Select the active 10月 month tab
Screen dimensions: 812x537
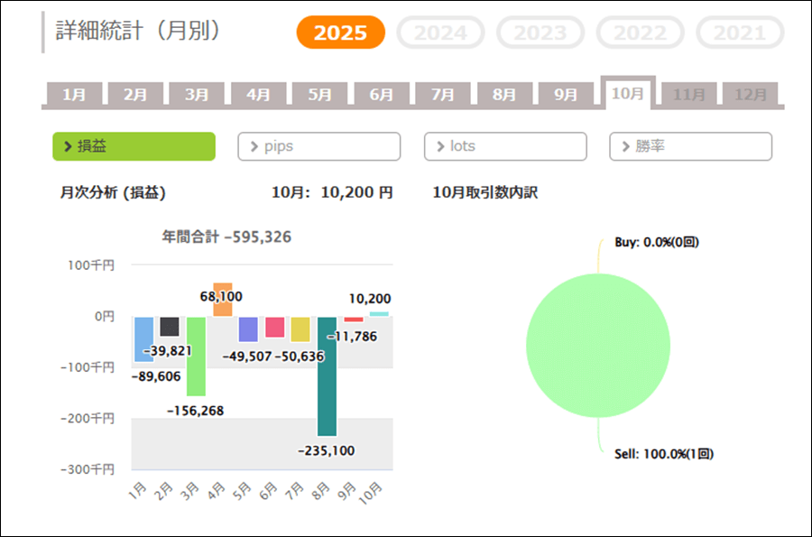click(628, 93)
